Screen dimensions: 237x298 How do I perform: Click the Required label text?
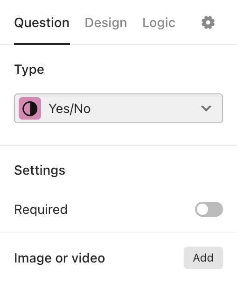41,209
